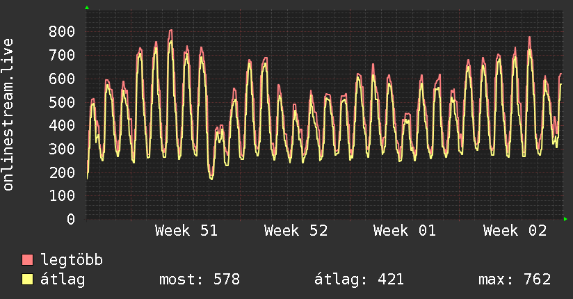The width and height of the screenshot is (573, 299).
Task: Click the red legtöbb legend swatch
Action: 27,259
